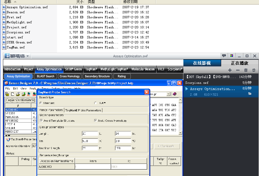Click Beacon.swf file icon
Screen dimensions: 259x176
coord(4,12)
